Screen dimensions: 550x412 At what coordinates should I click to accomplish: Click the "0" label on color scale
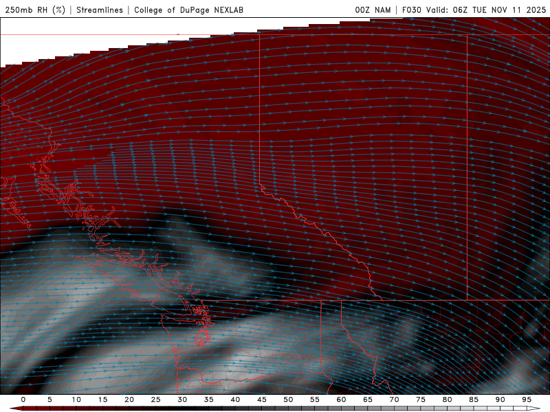coord(23,400)
